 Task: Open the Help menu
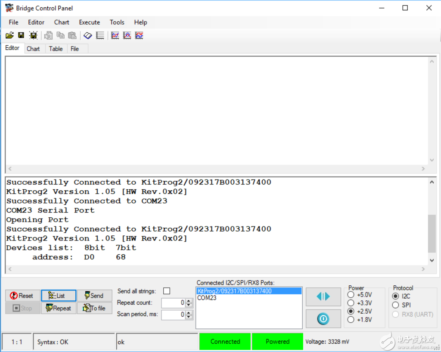point(141,22)
